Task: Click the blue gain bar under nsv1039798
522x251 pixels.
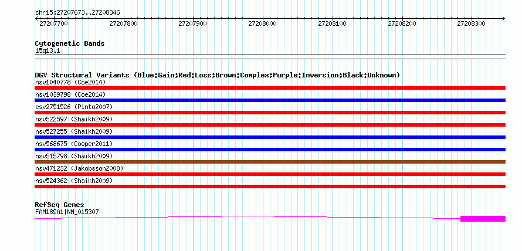Action: click(270, 100)
